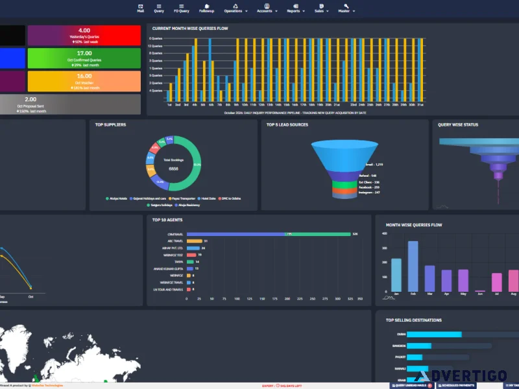Toggle Payaz Transporter legend entry
The width and height of the screenshot is (519, 389).
pyautogui.click(x=182, y=198)
